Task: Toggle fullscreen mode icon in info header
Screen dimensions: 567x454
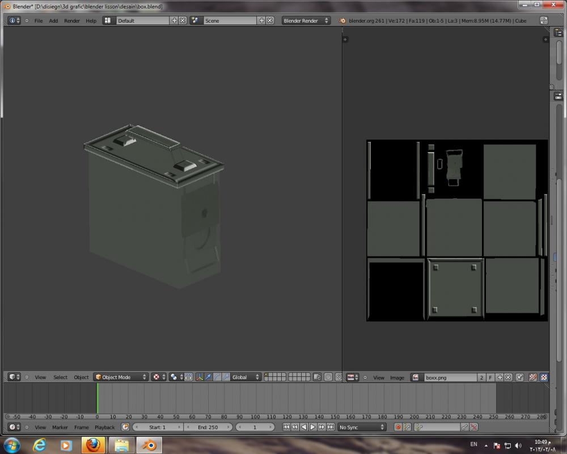Action: (x=544, y=20)
